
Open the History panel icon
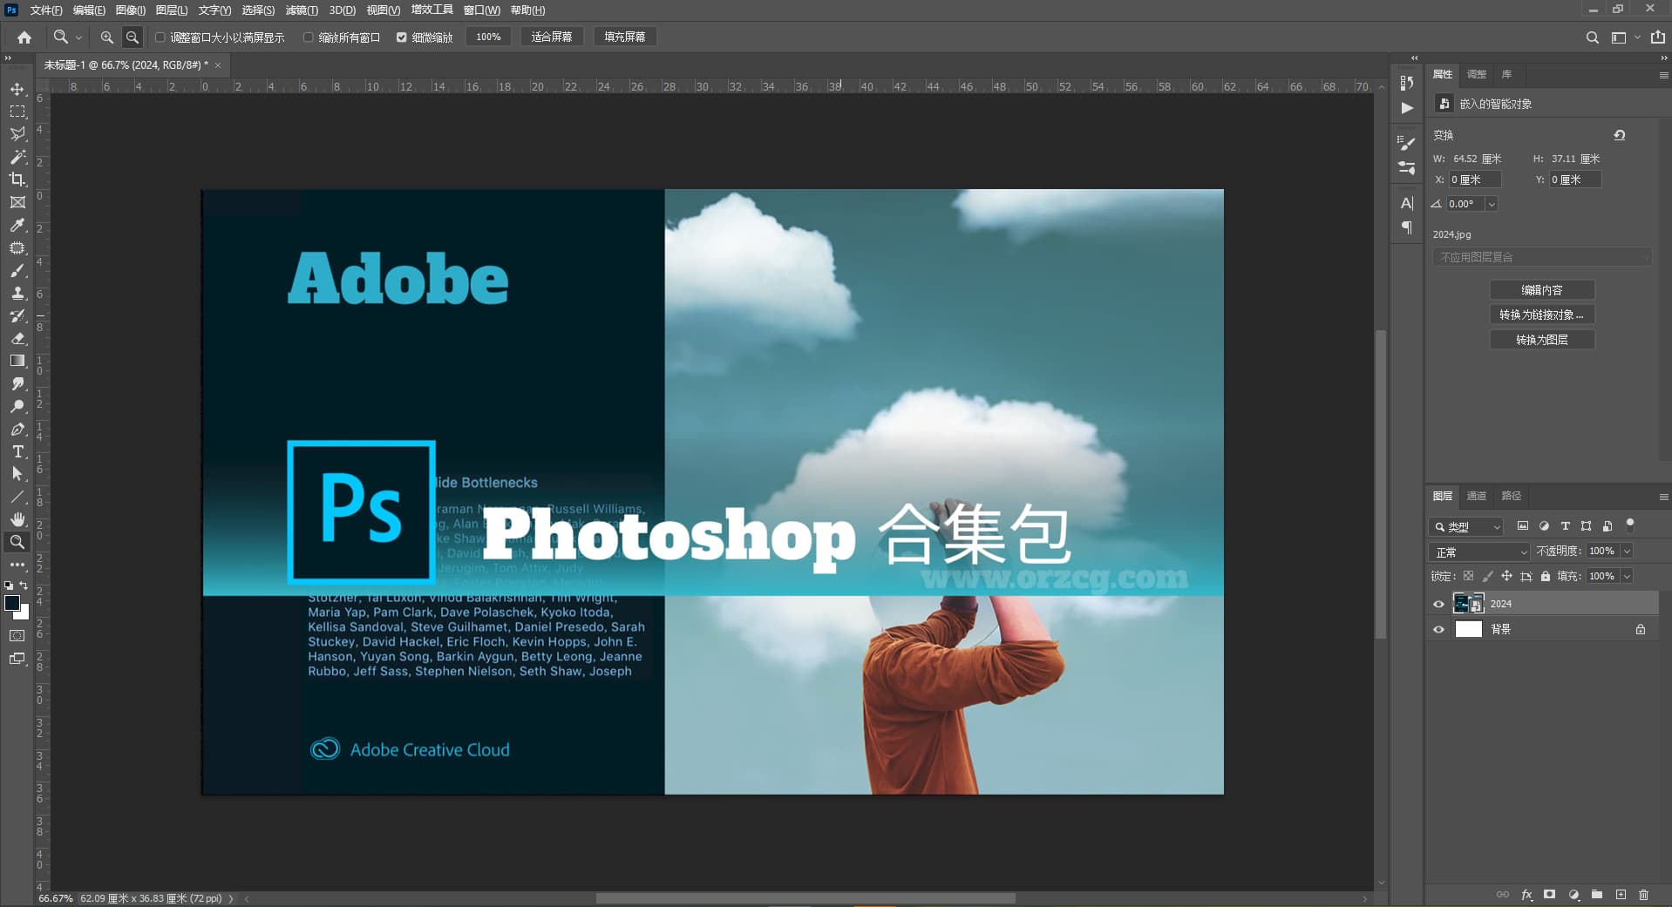(1406, 82)
